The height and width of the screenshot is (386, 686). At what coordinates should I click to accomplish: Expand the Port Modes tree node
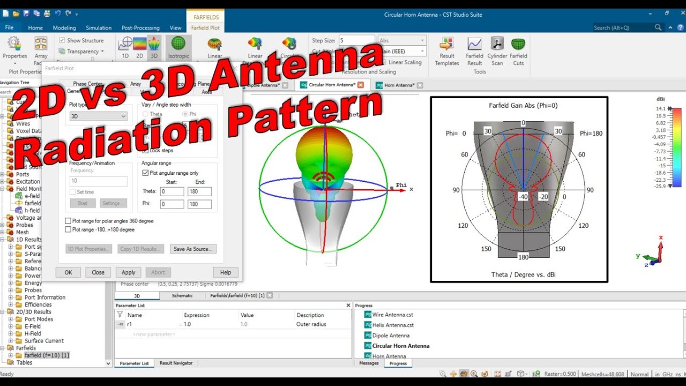[x=11, y=319]
